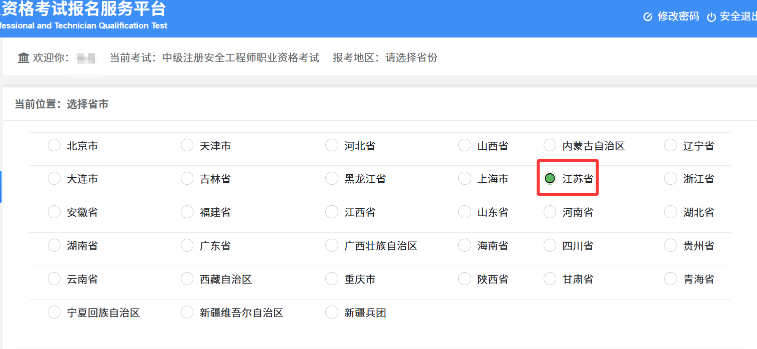
Task: Select the 北京市 radio button
Action: click(x=54, y=145)
